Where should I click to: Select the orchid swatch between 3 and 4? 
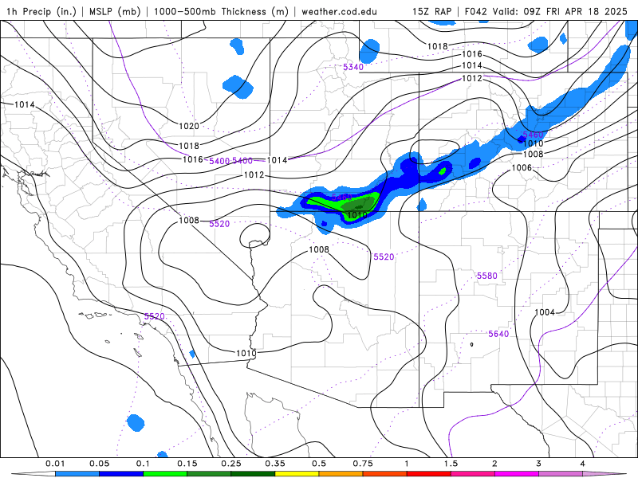[x=561, y=474]
